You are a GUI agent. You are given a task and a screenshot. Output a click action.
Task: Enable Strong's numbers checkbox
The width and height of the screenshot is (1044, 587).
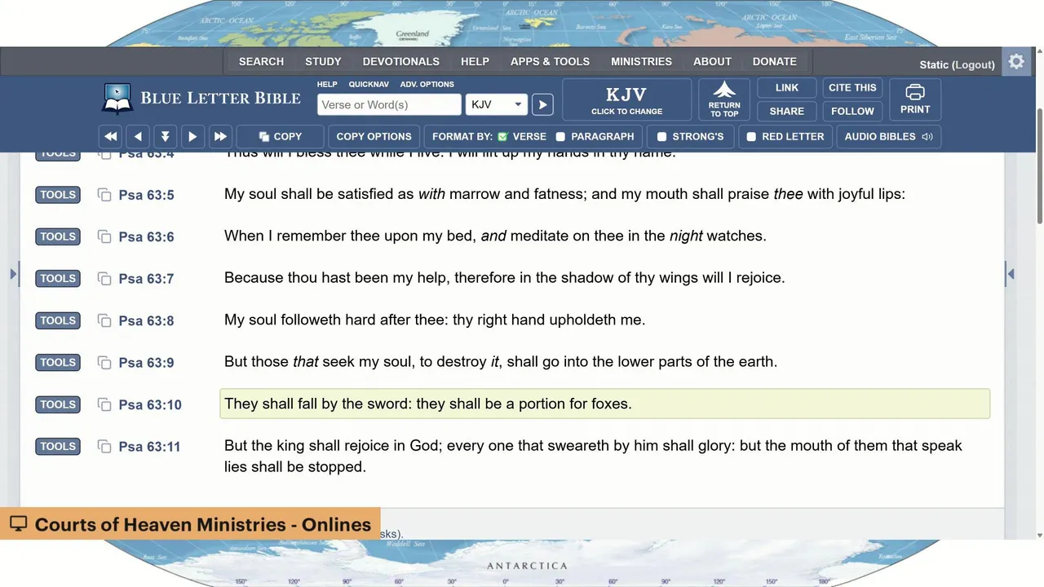click(x=661, y=136)
